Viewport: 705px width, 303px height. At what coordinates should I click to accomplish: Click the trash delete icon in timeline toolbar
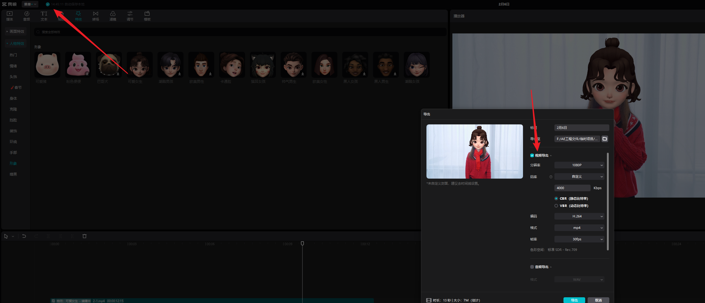pyautogui.click(x=85, y=236)
